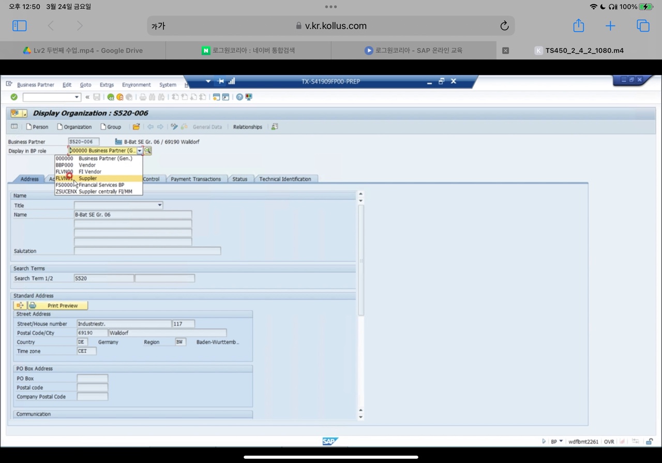Viewport: 662px width, 463px height.
Task: Select role FS0000 Financial Services BP
Action: (98, 185)
